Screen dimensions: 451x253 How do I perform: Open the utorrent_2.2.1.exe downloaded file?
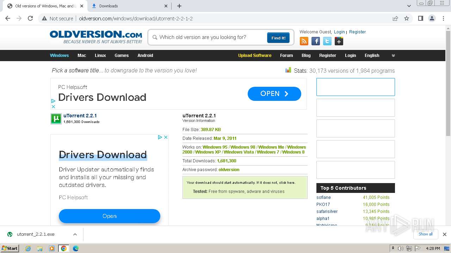(x=36, y=234)
